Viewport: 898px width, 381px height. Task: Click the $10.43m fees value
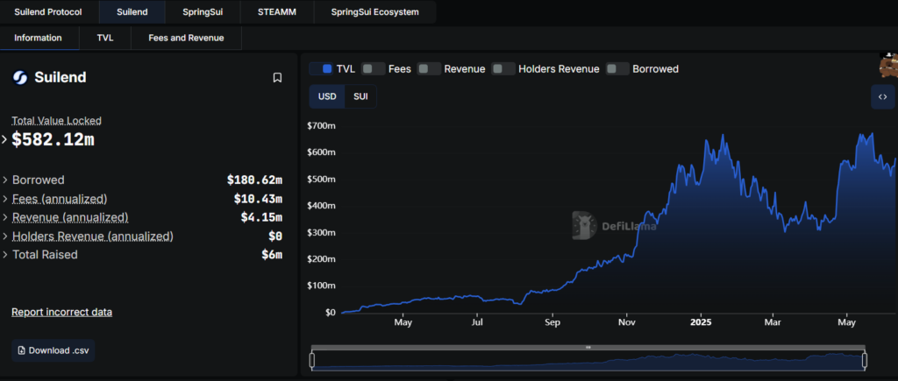coord(258,199)
